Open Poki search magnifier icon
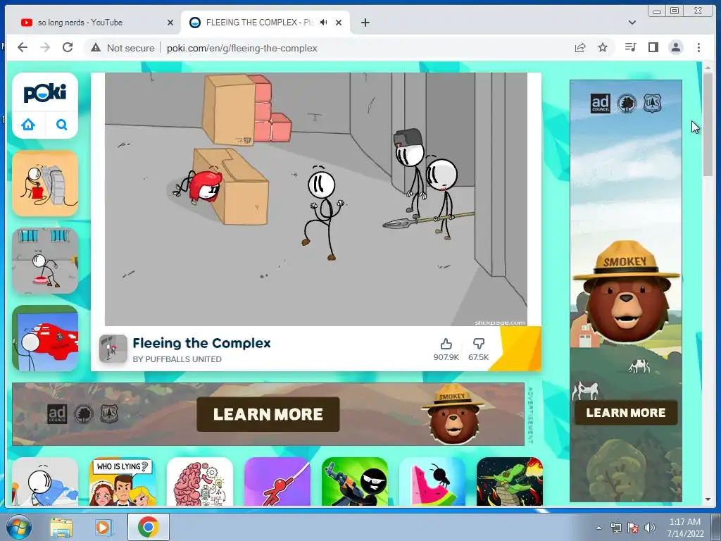 [x=62, y=125]
